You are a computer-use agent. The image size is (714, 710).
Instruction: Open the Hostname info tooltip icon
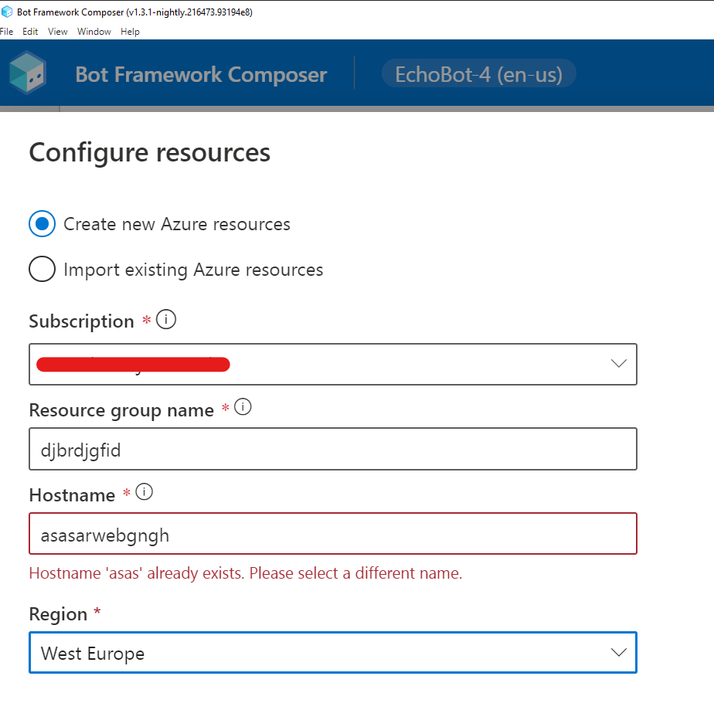142,491
